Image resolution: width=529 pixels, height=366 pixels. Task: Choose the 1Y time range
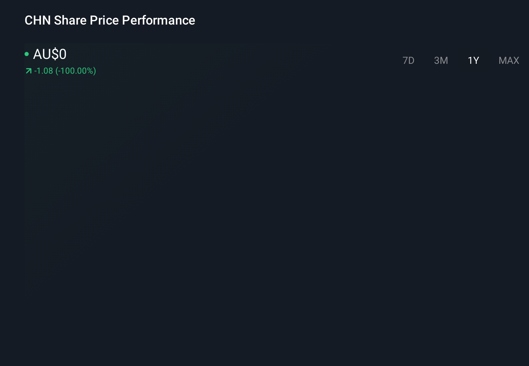point(473,61)
